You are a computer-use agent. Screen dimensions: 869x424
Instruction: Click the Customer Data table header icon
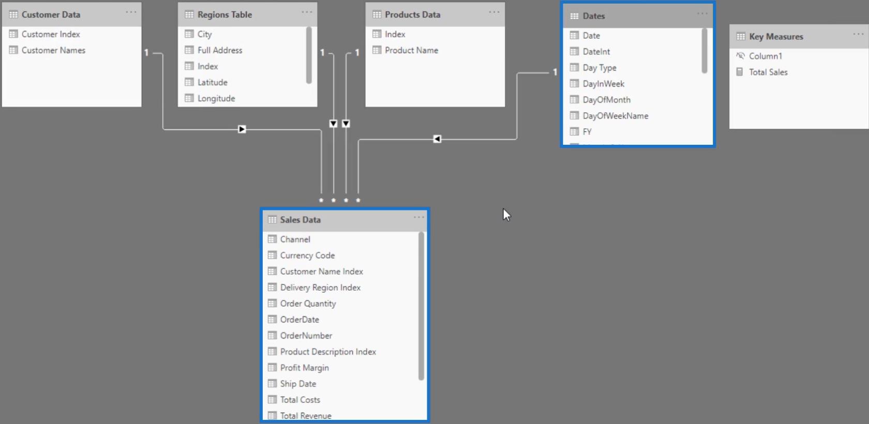(x=13, y=14)
